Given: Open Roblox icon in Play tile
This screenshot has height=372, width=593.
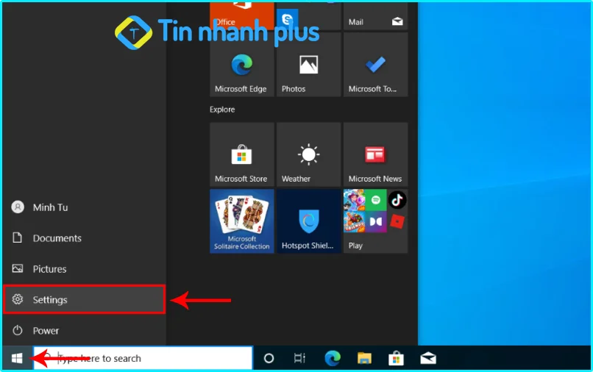Looking at the screenshot, I should [x=397, y=221].
